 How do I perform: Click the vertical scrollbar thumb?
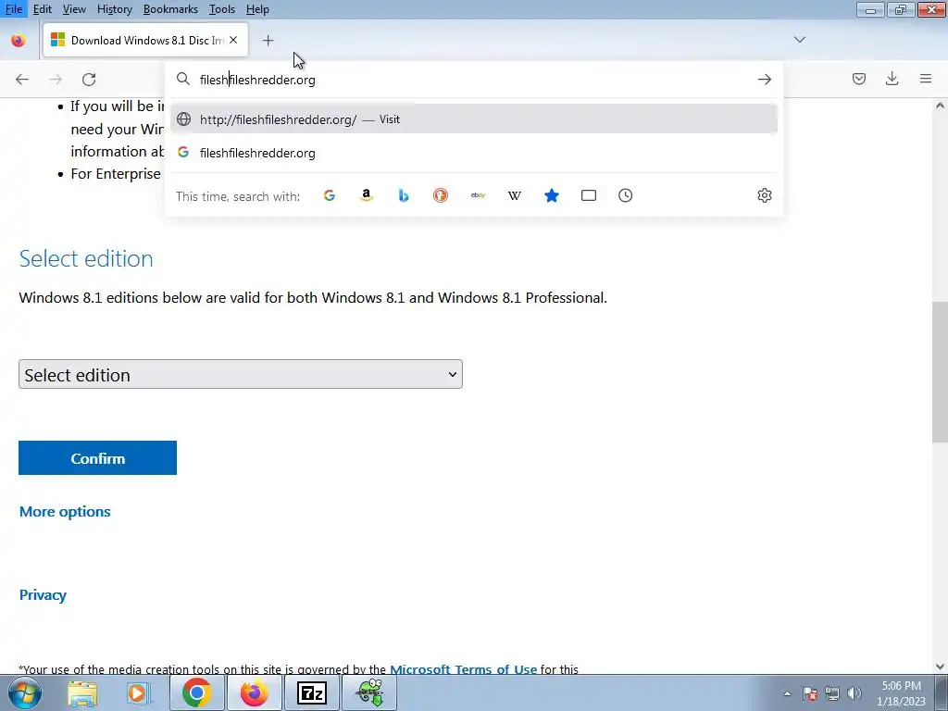(940, 372)
